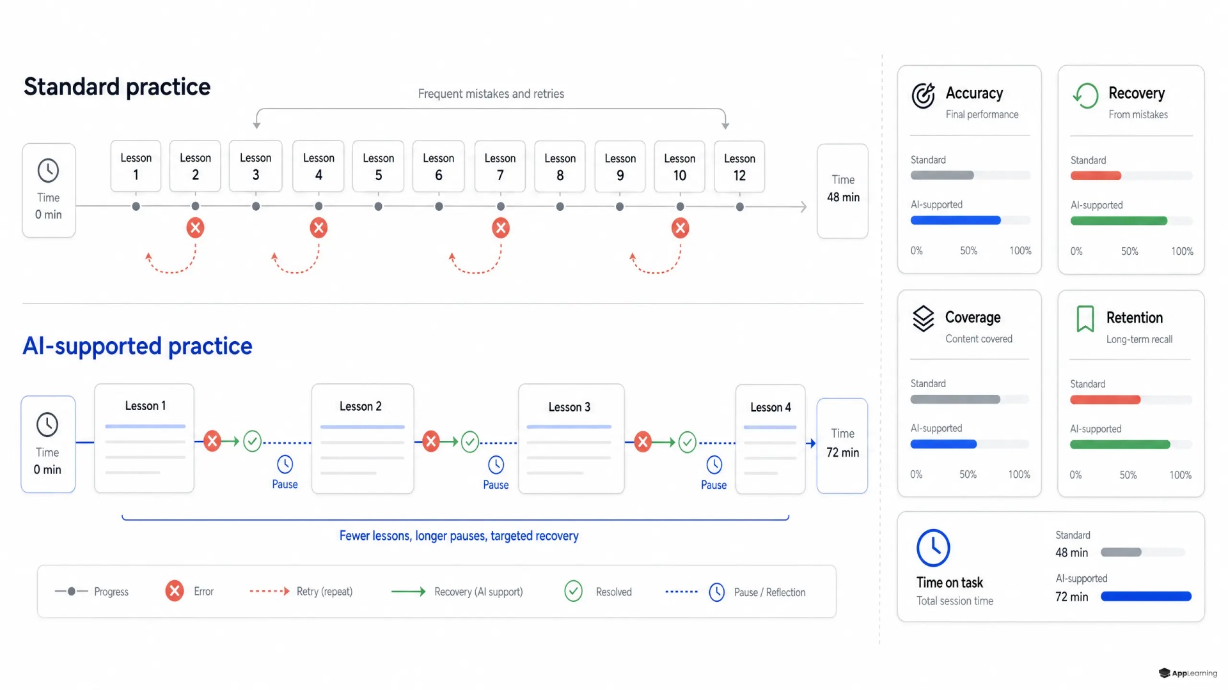Click the Retention Standard red bar

tap(1105, 400)
